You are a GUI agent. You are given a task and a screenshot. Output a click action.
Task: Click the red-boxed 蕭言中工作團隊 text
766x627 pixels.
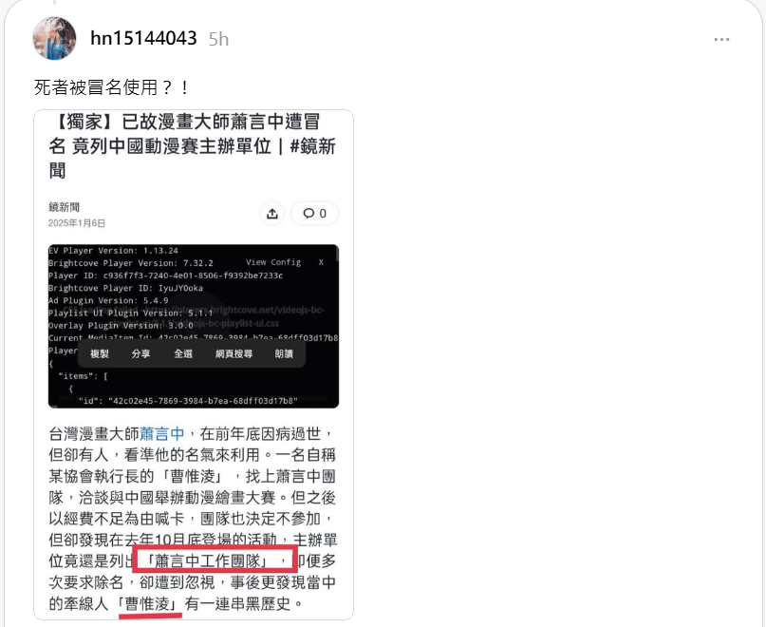coord(215,560)
